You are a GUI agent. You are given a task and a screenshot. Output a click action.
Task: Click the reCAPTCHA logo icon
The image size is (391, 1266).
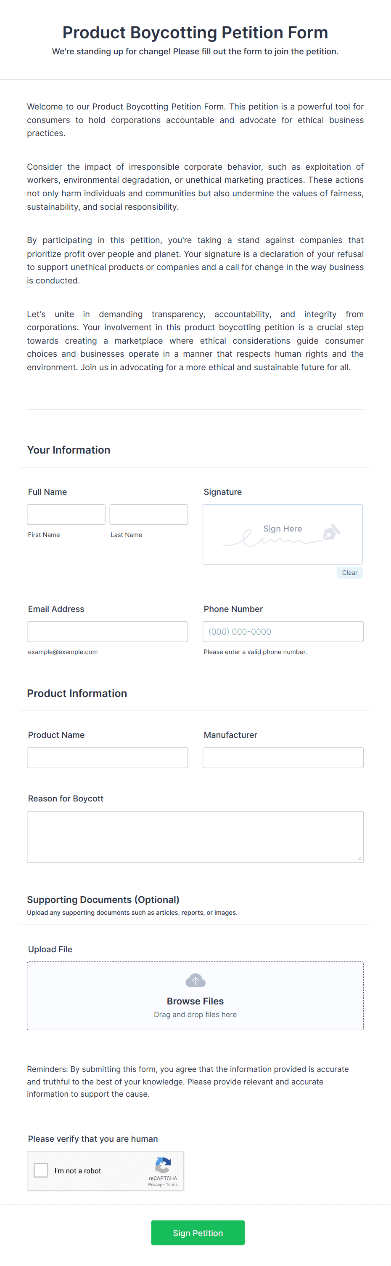click(x=163, y=1165)
